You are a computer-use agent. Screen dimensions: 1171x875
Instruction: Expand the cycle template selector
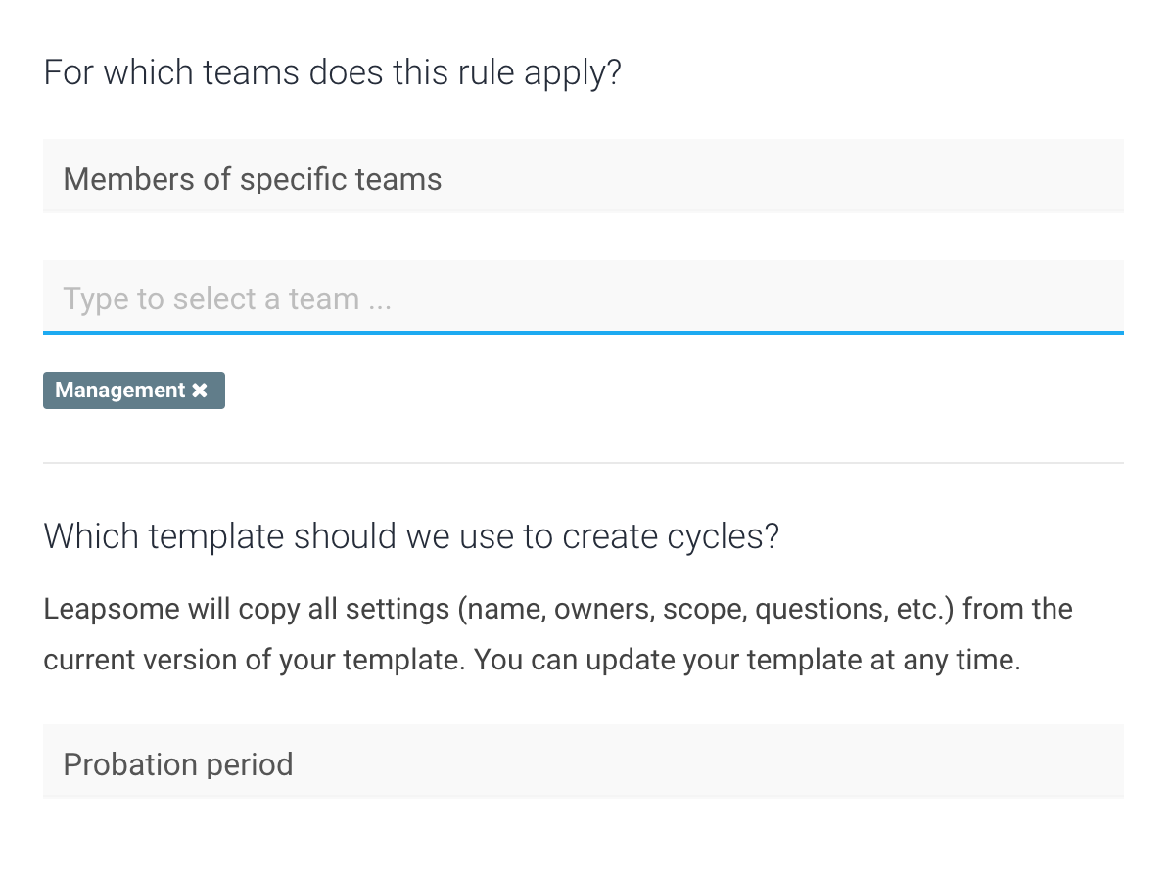tap(584, 760)
